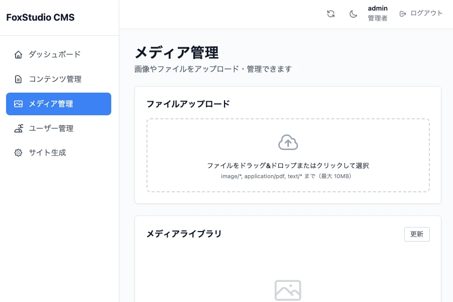Click the cloud upload icon in the dropzone
453x302 pixels.
point(288,142)
